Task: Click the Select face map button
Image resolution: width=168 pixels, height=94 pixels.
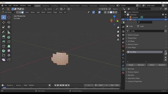Action: pyautogui.click(x=152, y=65)
